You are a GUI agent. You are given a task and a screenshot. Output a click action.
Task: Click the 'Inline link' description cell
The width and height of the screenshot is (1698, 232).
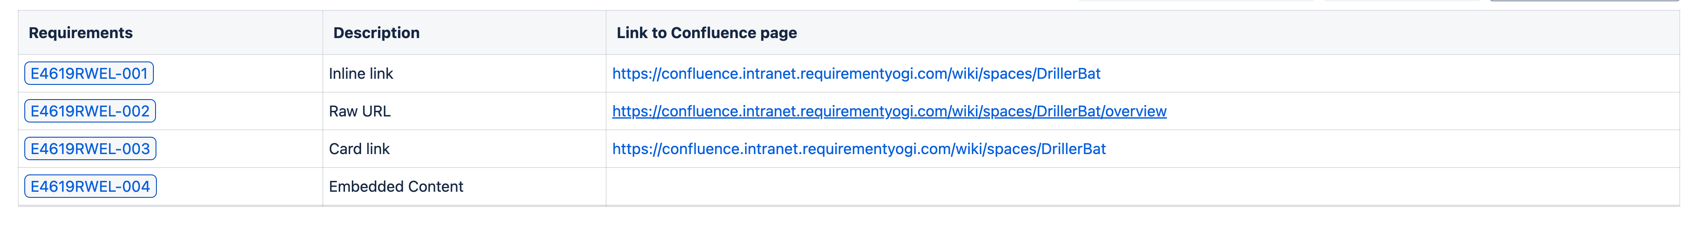pos(361,74)
